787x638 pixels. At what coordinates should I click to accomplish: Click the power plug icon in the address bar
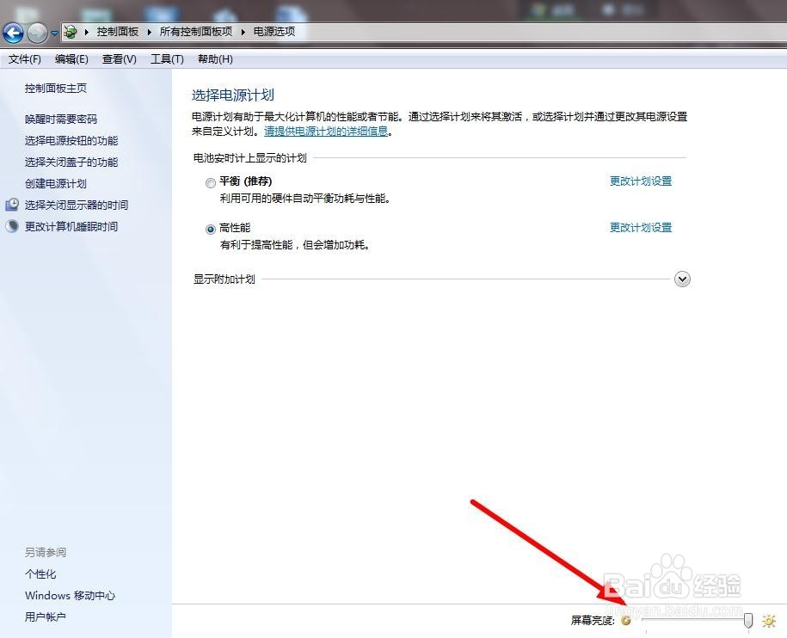pyautogui.click(x=70, y=31)
